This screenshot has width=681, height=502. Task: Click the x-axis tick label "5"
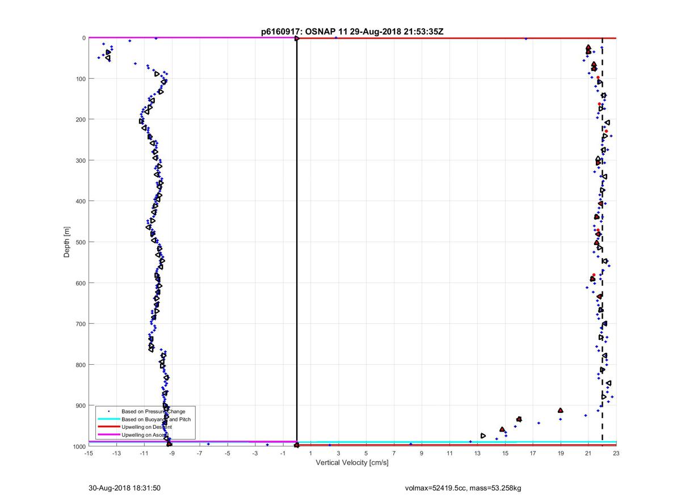coord(366,453)
